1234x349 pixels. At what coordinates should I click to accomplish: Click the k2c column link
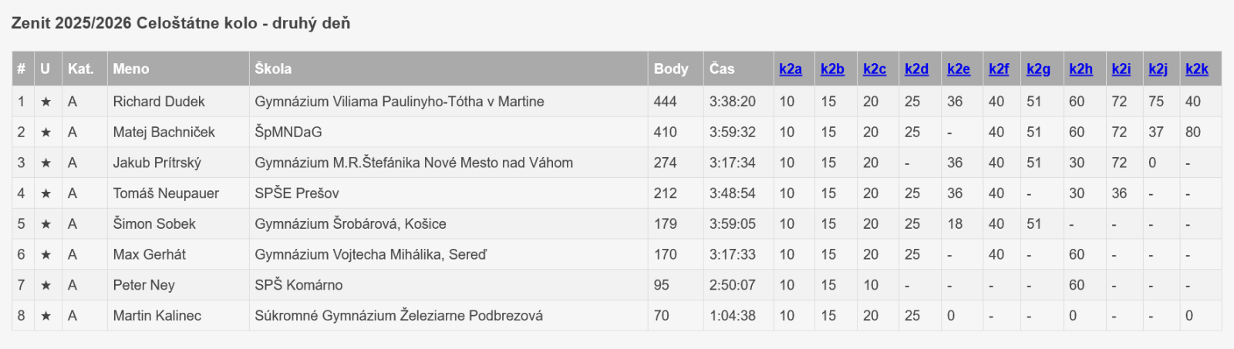click(x=875, y=69)
